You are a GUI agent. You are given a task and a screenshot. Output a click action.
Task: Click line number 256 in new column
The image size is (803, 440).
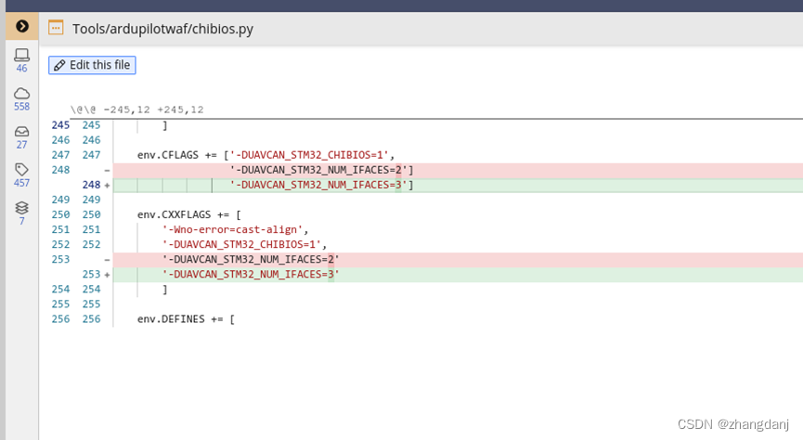[x=91, y=319]
